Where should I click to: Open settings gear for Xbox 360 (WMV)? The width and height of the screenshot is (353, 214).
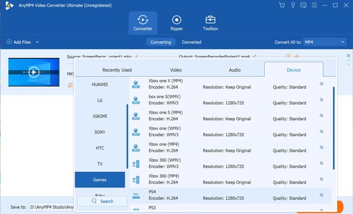pyautogui.click(x=321, y=163)
